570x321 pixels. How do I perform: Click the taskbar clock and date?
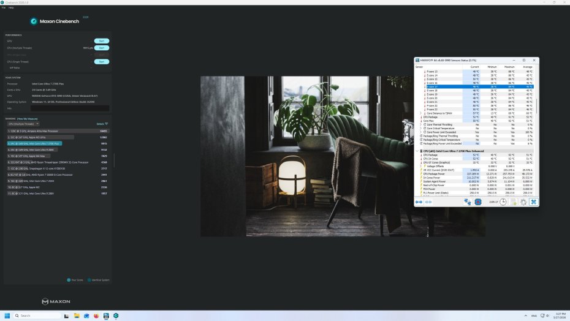point(560,315)
